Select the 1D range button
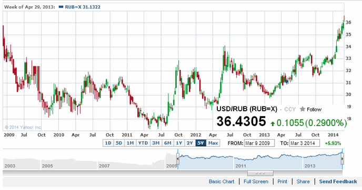This screenshot has height=190, width=362. click(x=108, y=143)
